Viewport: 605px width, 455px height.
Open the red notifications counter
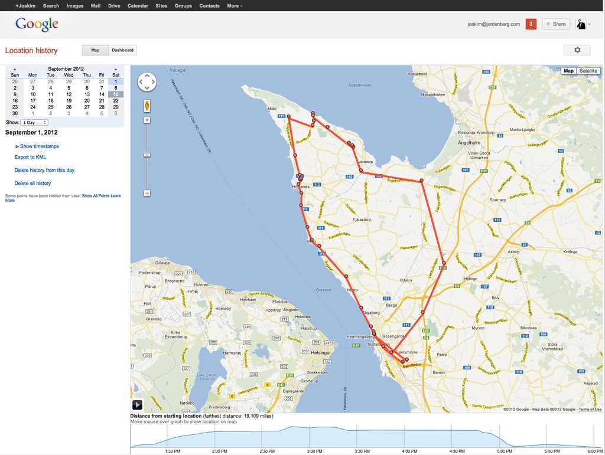(531, 24)
